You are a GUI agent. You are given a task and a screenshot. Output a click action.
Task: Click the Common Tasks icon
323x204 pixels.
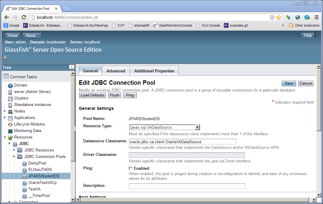coord(6,76)
